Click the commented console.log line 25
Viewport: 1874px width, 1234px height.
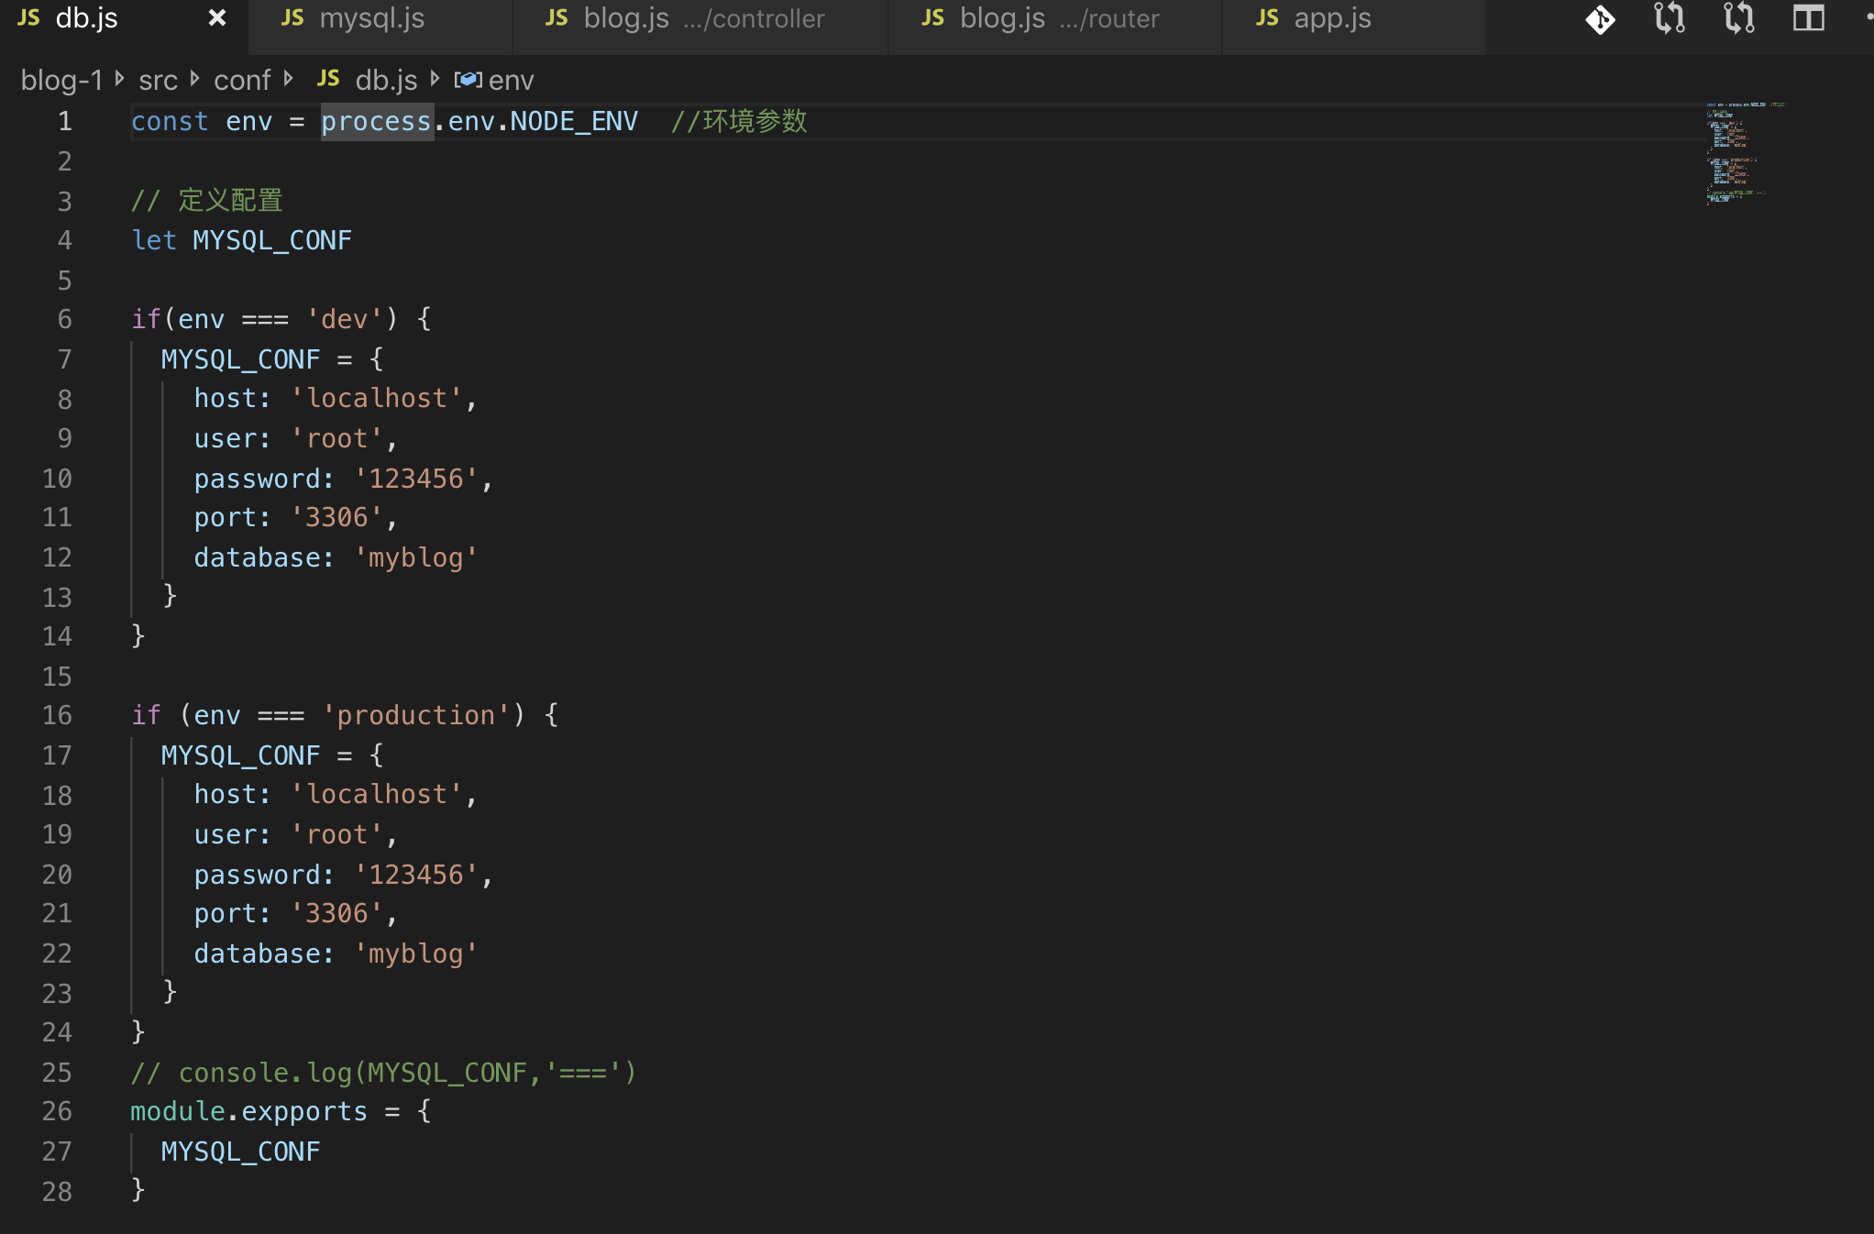[383, 1073]
